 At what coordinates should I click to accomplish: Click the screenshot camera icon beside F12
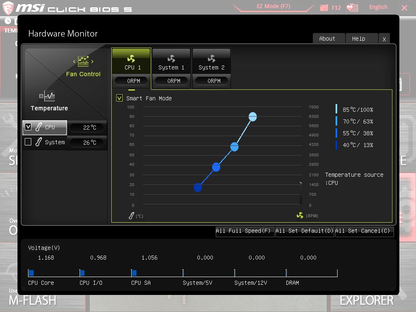tap(324, 8)
